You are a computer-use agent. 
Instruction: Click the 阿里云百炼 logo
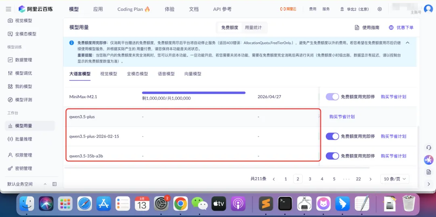36,9
